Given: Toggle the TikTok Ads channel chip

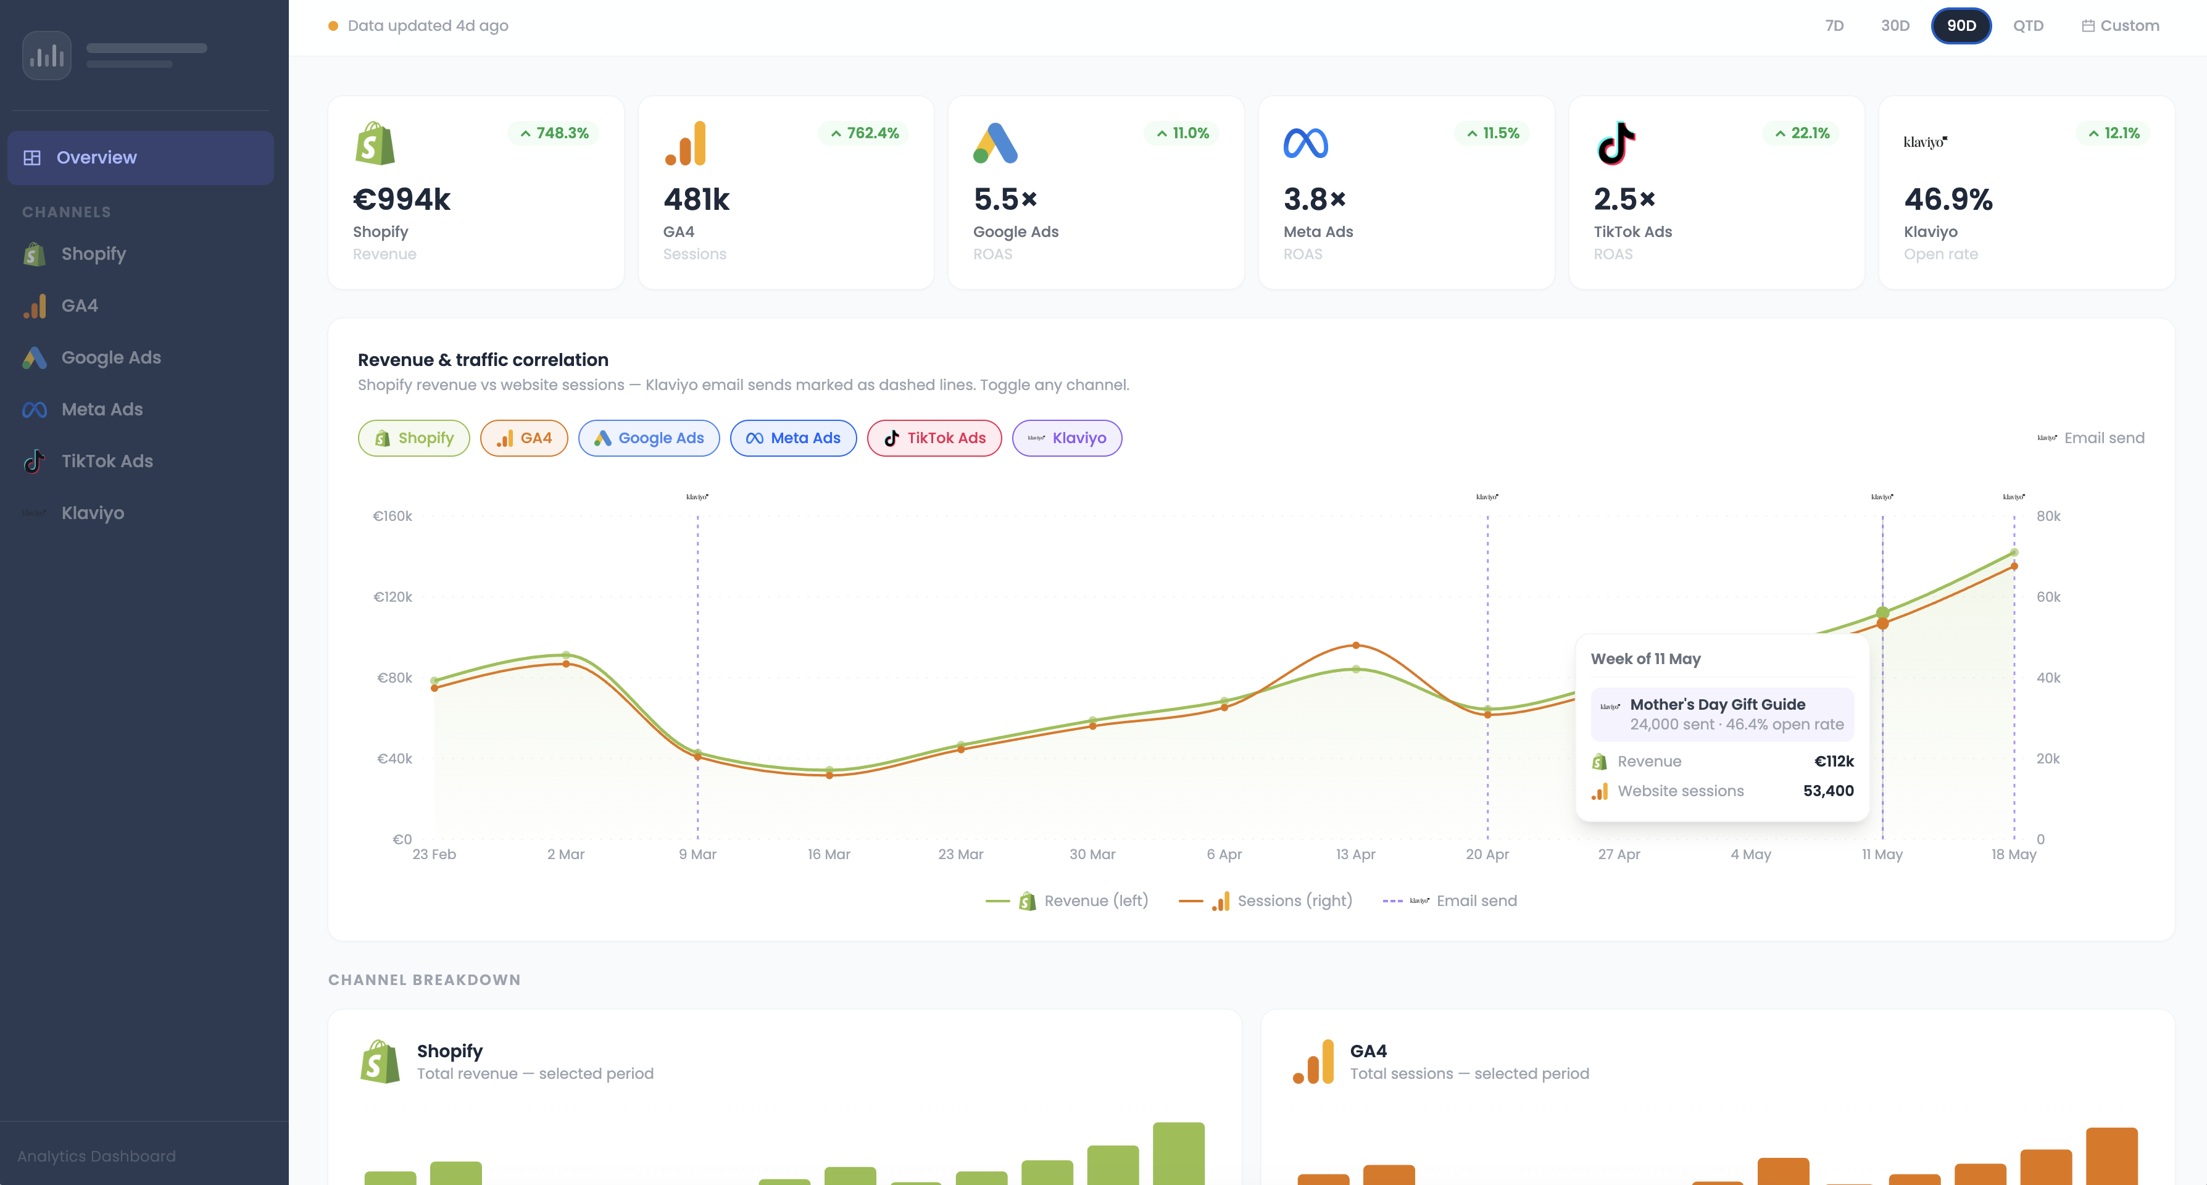Looking at the screenshot, I should [935, 438].
